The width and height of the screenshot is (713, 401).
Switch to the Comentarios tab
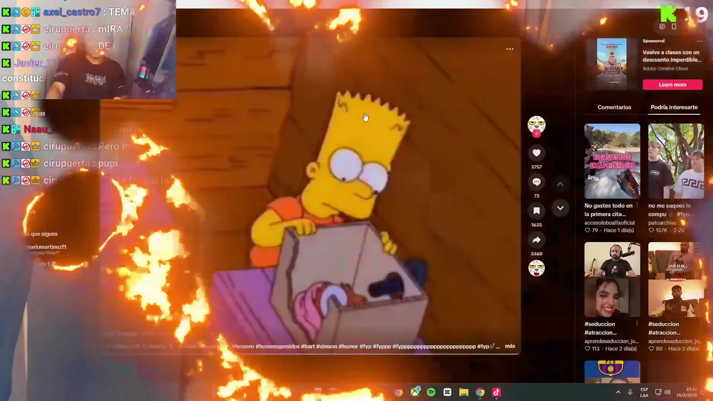coord(614,107)
